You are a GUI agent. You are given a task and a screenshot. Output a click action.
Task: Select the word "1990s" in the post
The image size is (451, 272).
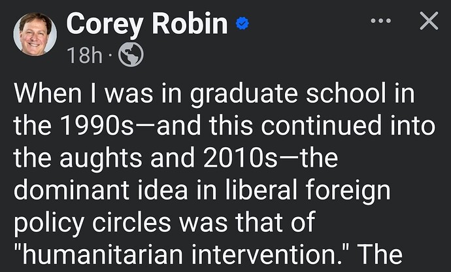[x=98, y=126]
